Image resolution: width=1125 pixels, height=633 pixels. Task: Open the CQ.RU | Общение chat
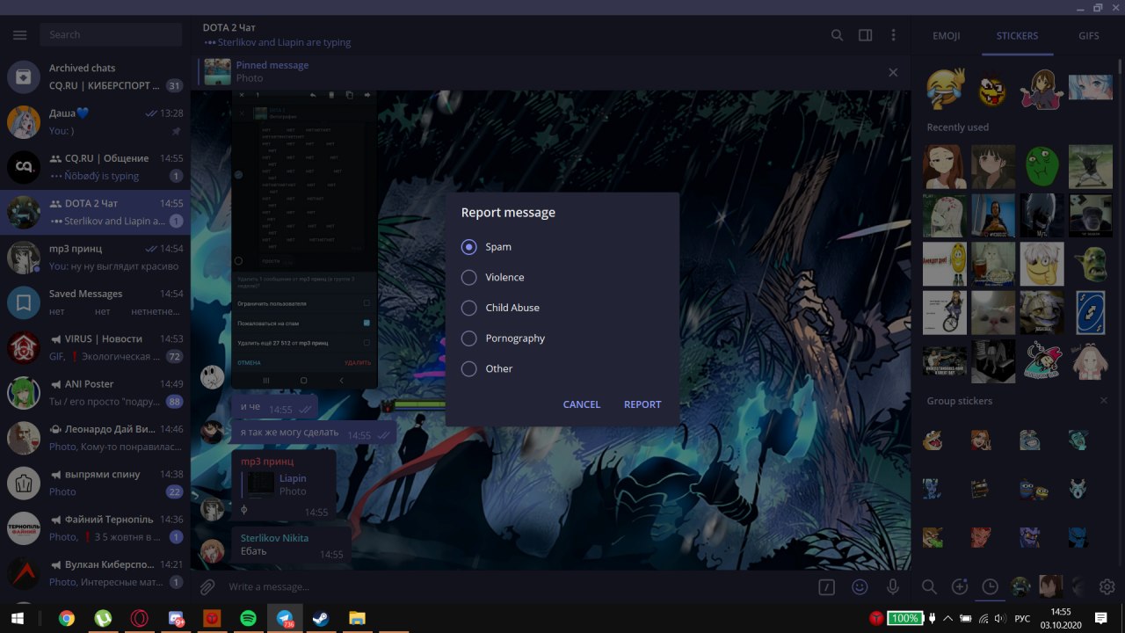(95, 167)
